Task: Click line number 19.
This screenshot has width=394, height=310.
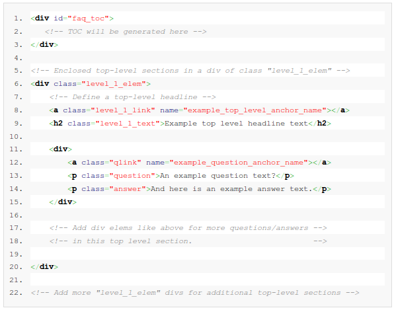Action: click(16, 254)
